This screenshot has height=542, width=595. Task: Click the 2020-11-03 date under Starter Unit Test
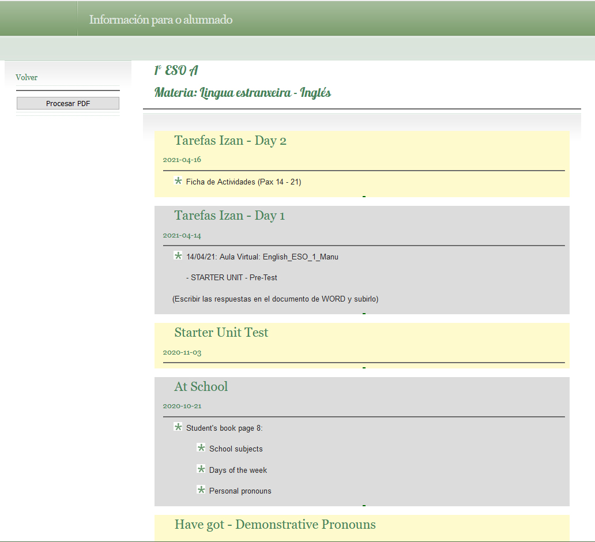click(182, 352)
